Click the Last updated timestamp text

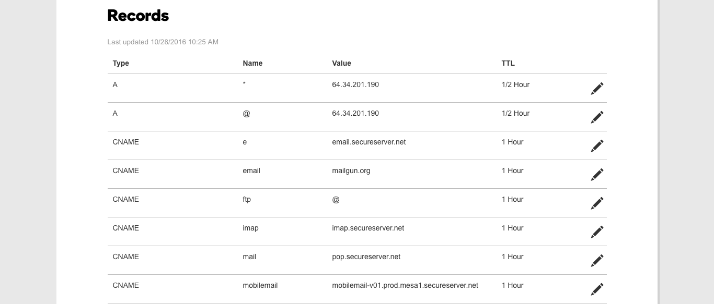click(x=163, y=42)
